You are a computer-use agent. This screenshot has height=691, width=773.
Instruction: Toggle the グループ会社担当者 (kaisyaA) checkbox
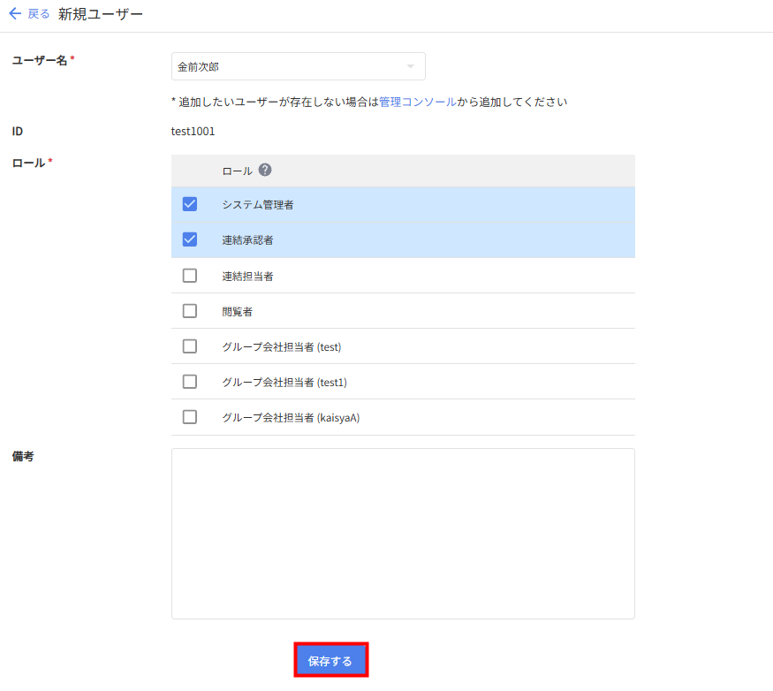point(190,417)
